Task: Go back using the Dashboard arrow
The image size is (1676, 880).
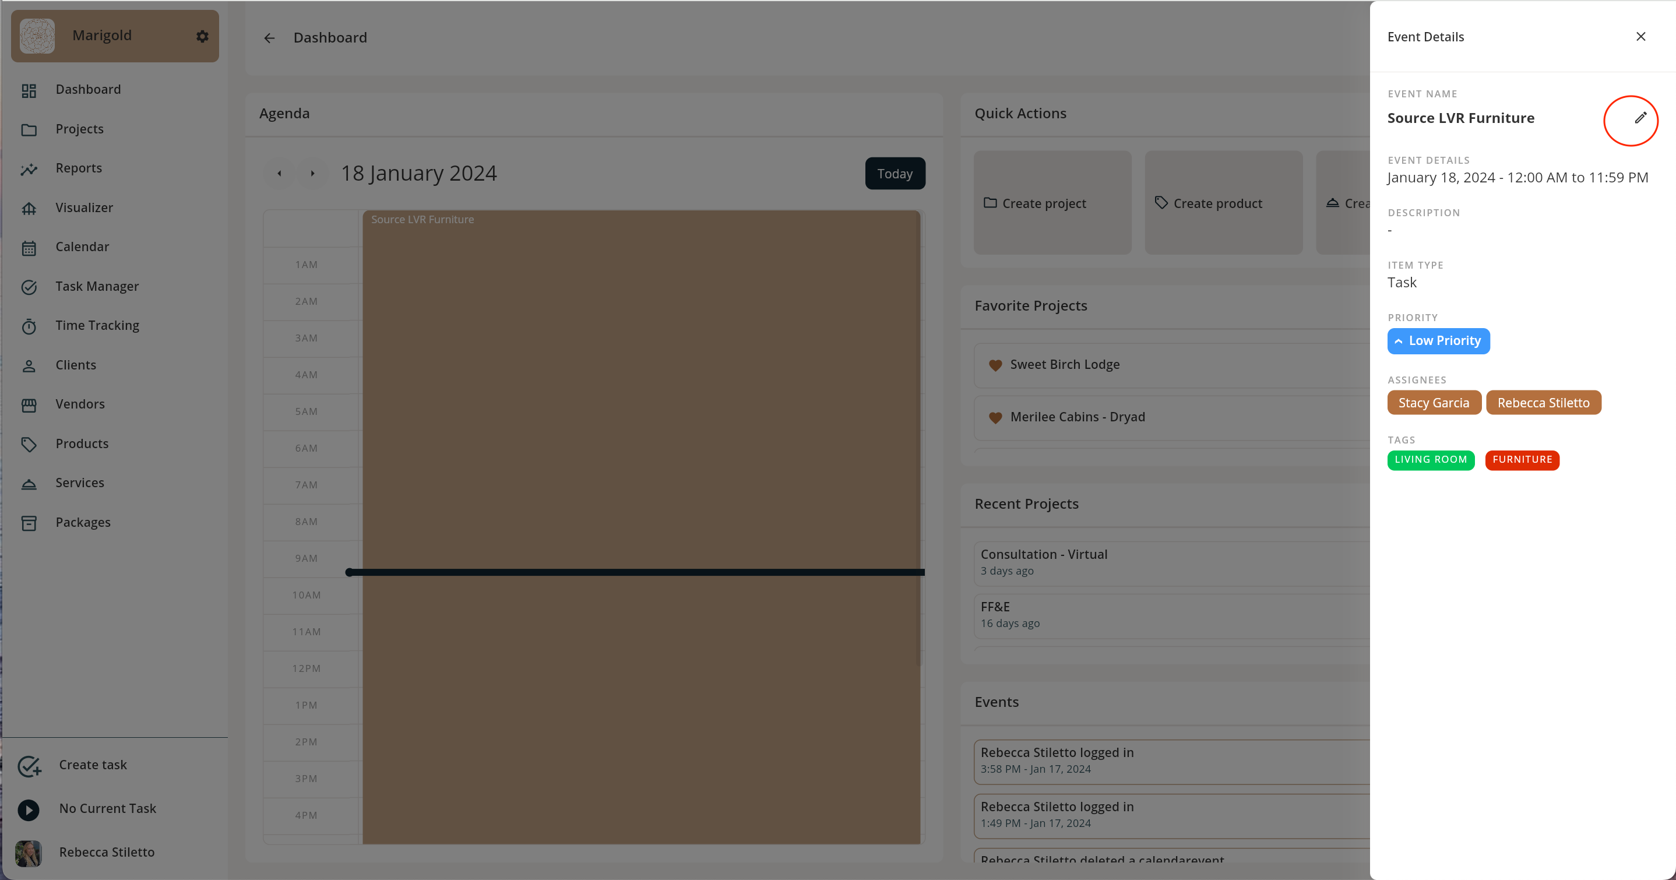Action: coord(269,38)
